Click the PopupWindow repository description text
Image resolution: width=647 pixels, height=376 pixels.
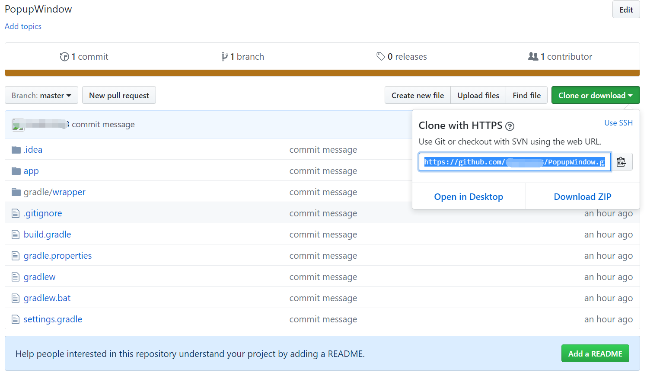(x=38, y=9)
